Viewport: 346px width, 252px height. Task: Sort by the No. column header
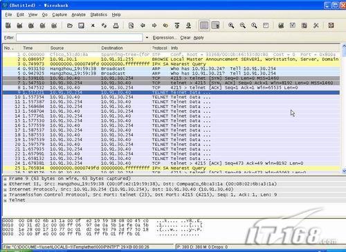click(x=12, y=48)
